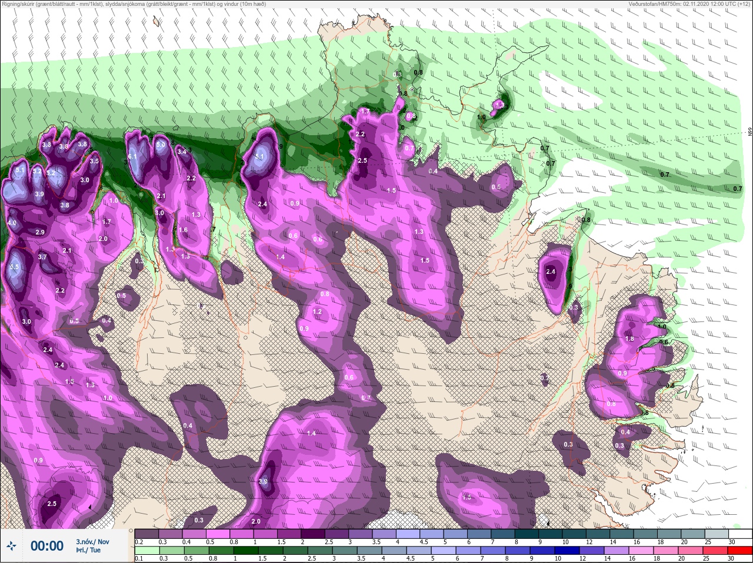Click the '66N' latitude label

coord(749,133)
